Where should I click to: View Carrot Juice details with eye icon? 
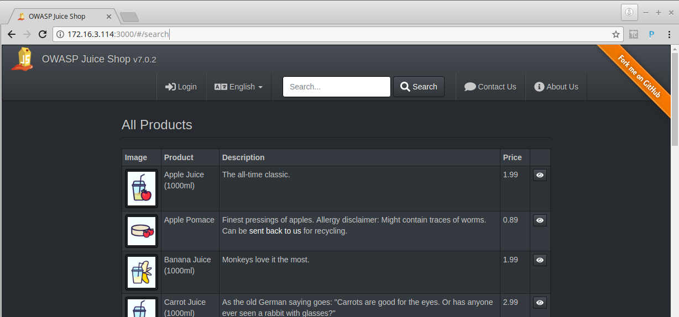[x=540, y=303]
